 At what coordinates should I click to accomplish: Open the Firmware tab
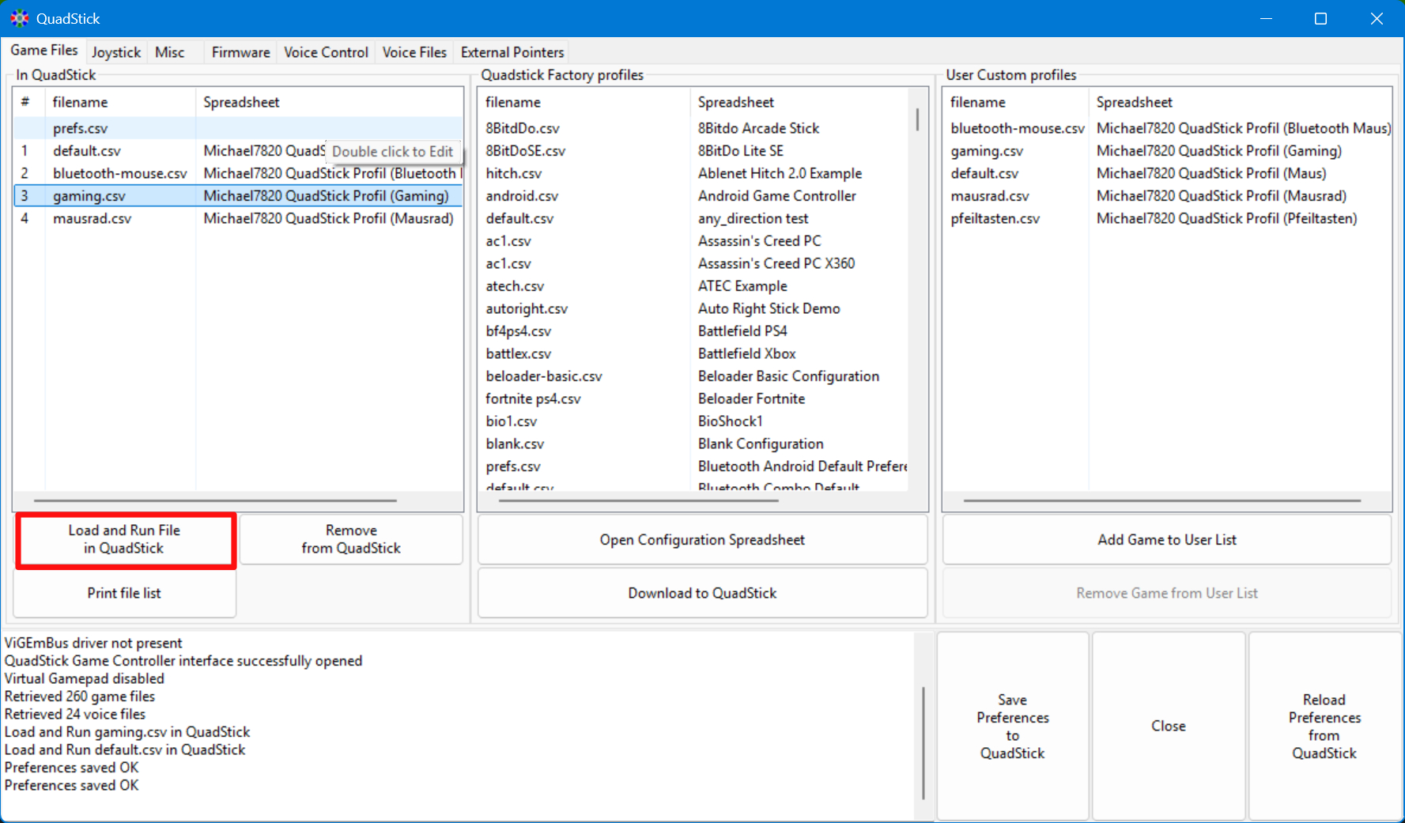(x=240, y=52)
